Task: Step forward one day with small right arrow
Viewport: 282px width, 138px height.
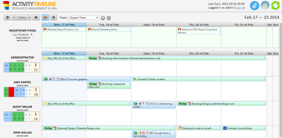Action: point(30,17)
